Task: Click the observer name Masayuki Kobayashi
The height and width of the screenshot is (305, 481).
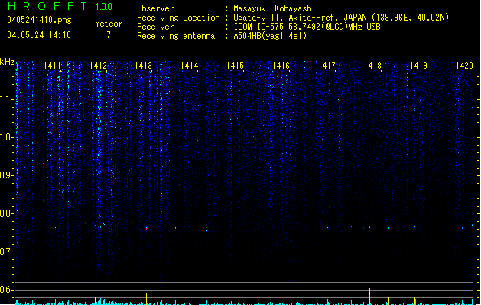Action: pyautogui.click(x=275, y=8)
